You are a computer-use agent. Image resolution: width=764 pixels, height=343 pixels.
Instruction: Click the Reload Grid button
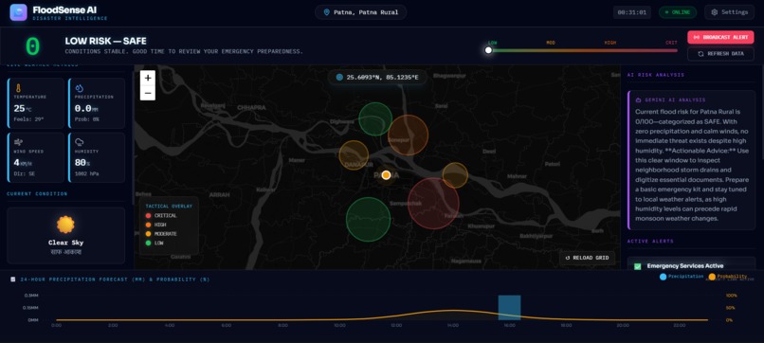pyautogui.click(x=587, y=258)
